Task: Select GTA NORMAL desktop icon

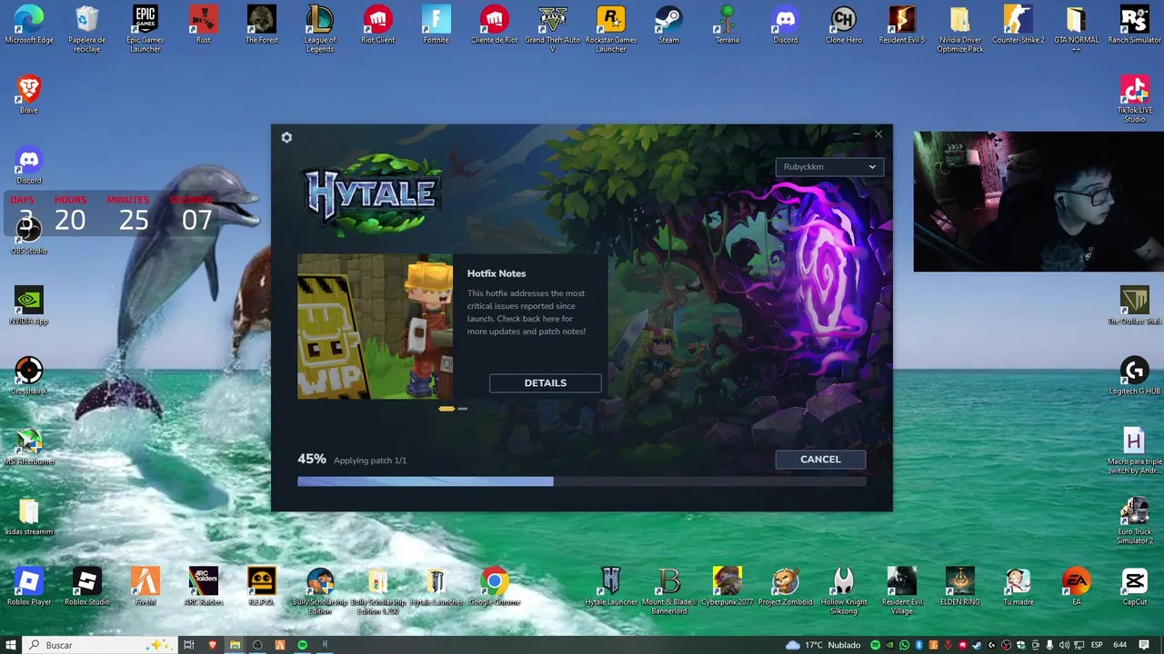Action: click(1076, 28)
